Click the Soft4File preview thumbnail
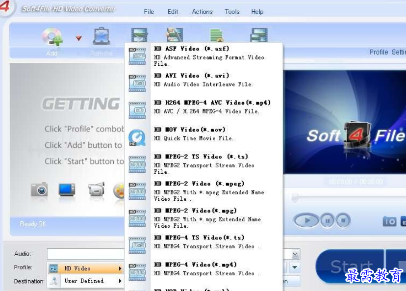 click(344, 122)
